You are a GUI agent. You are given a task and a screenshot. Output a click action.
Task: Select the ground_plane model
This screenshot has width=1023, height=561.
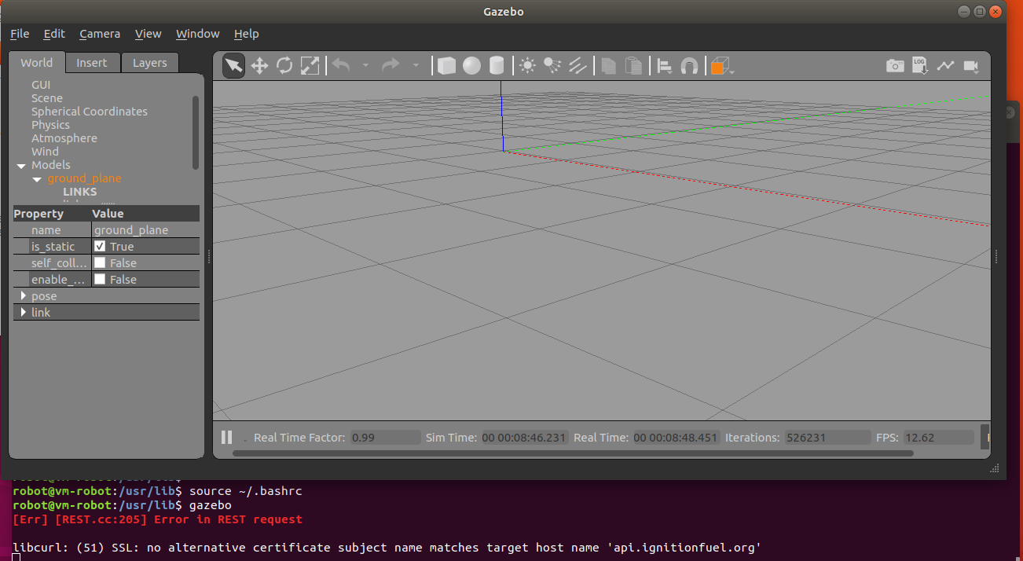[x=84, y=178]
